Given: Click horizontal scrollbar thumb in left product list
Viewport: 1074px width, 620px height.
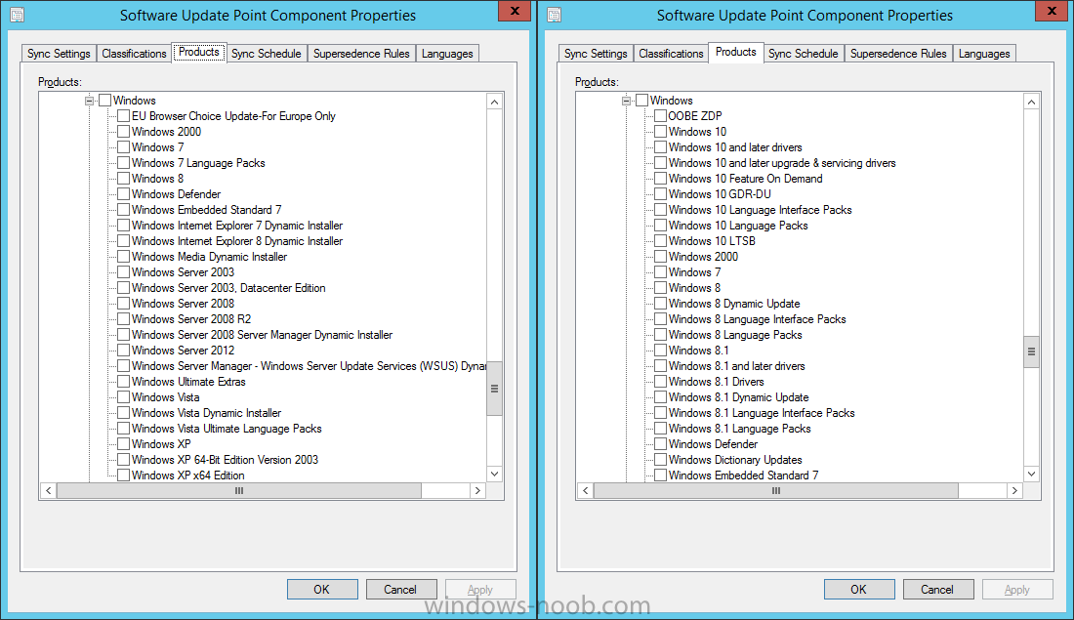Looking at the screenshot, I should click(239, 490).
